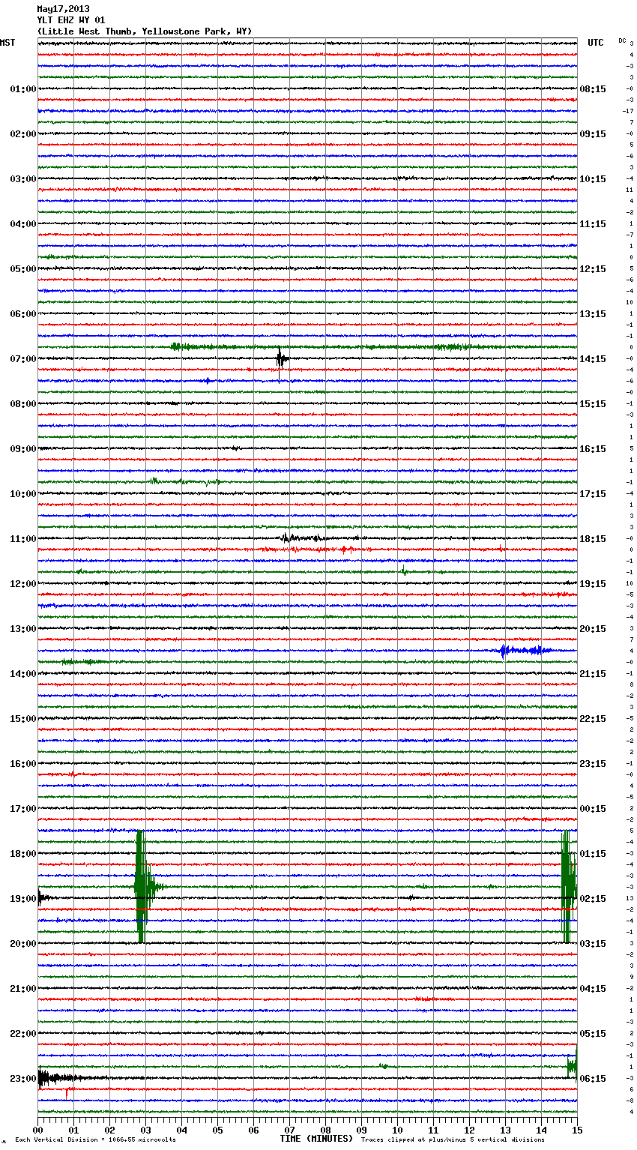Select the '09:00' MST row label

click(x=23, y=449)
